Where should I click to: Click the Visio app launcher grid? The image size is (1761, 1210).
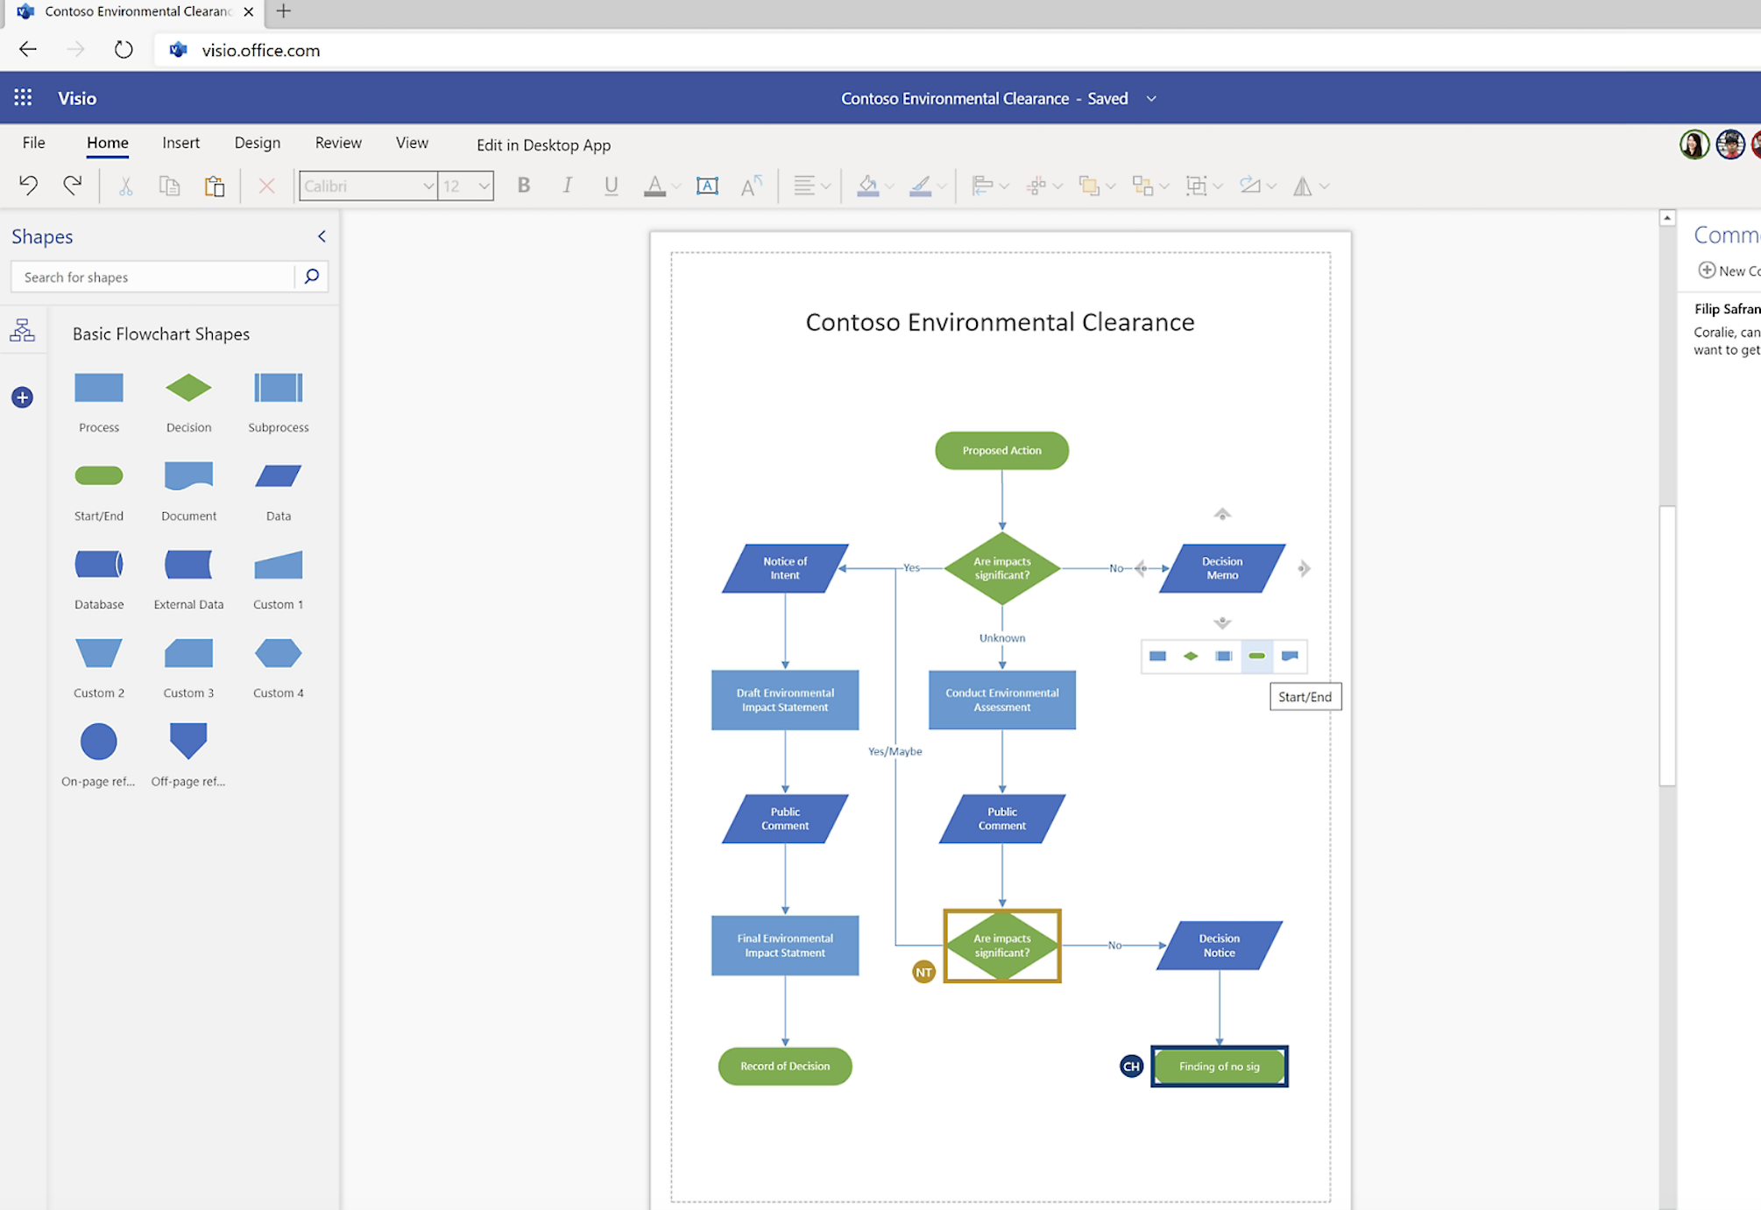(x=24, y=98)
